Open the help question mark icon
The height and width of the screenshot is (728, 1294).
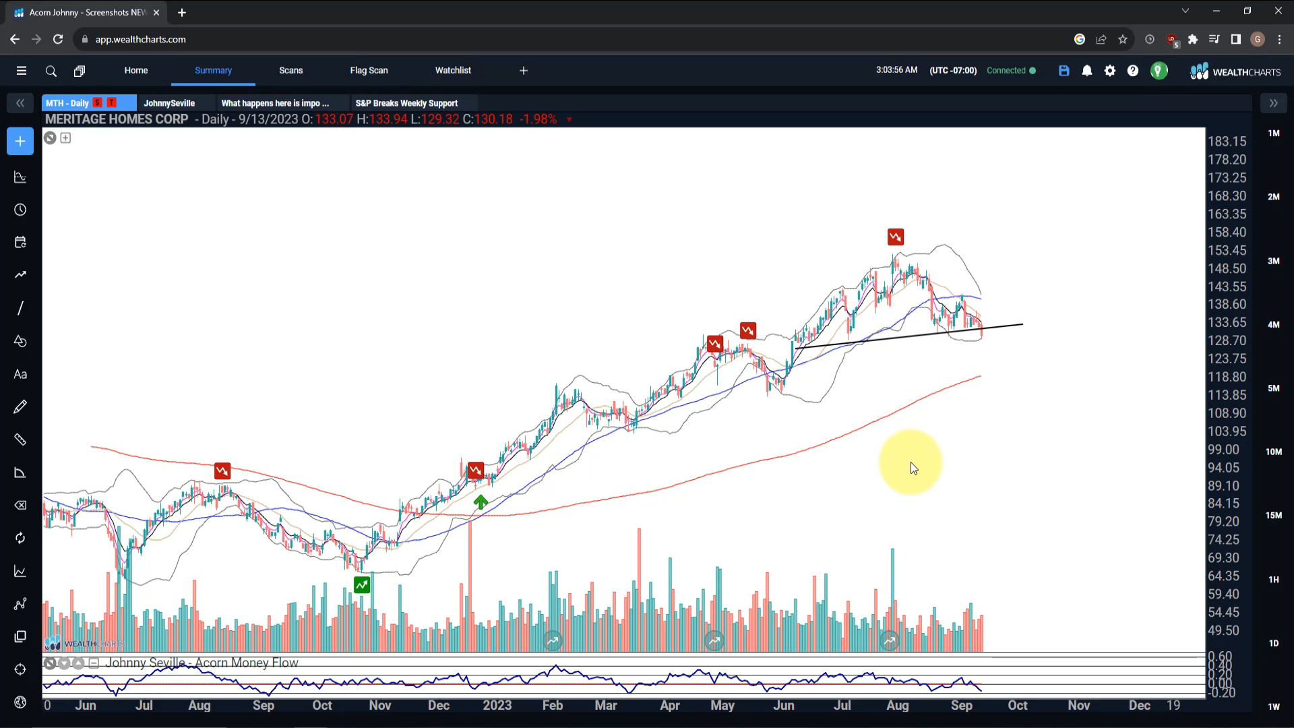[x=1133, y=71]
